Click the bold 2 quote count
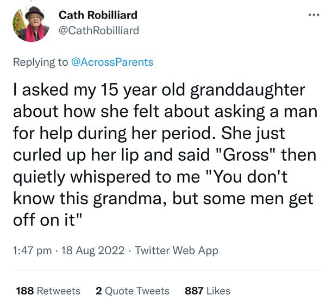326x307 pixels. [98, 291]
